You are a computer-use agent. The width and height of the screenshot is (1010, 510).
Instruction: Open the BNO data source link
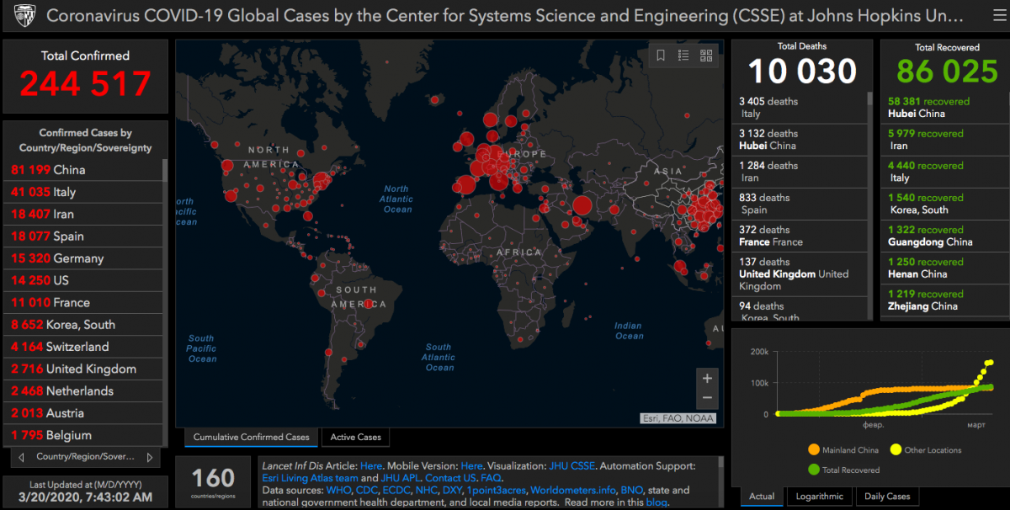point(630,490)
